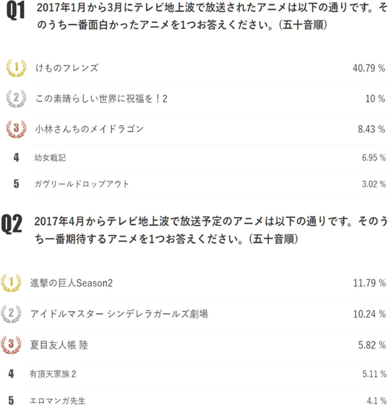Screen dimensions: 389x406
Task: Click the 有頂天家族２ title
Action: (x=53, y=374)
